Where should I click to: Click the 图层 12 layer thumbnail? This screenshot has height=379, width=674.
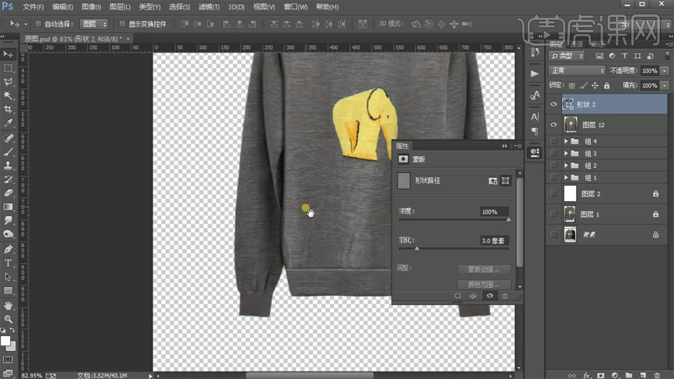coord(571,125)
